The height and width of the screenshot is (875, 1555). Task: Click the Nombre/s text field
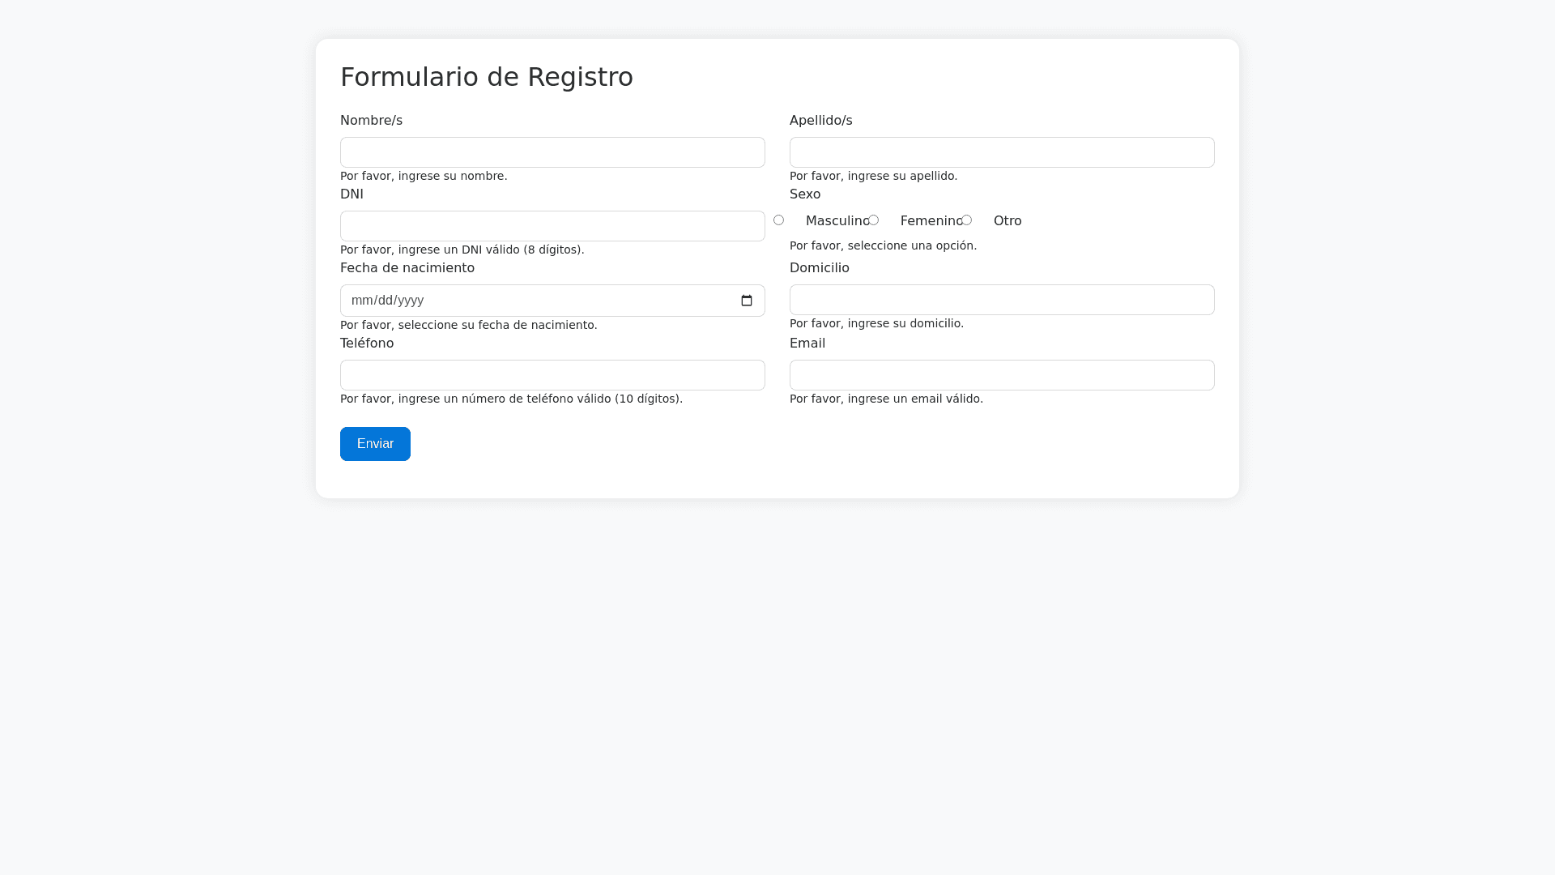pos(552,152)
